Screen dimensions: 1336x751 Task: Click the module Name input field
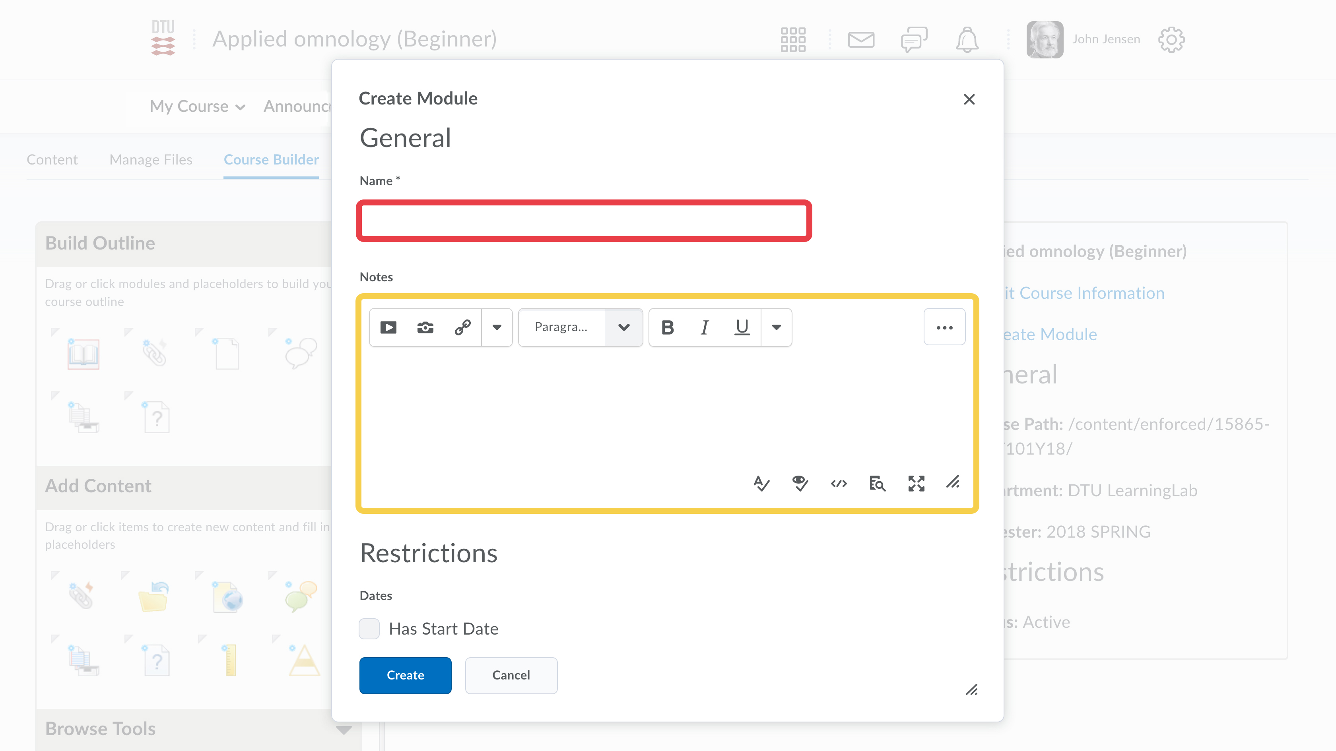tap(584, 221)
